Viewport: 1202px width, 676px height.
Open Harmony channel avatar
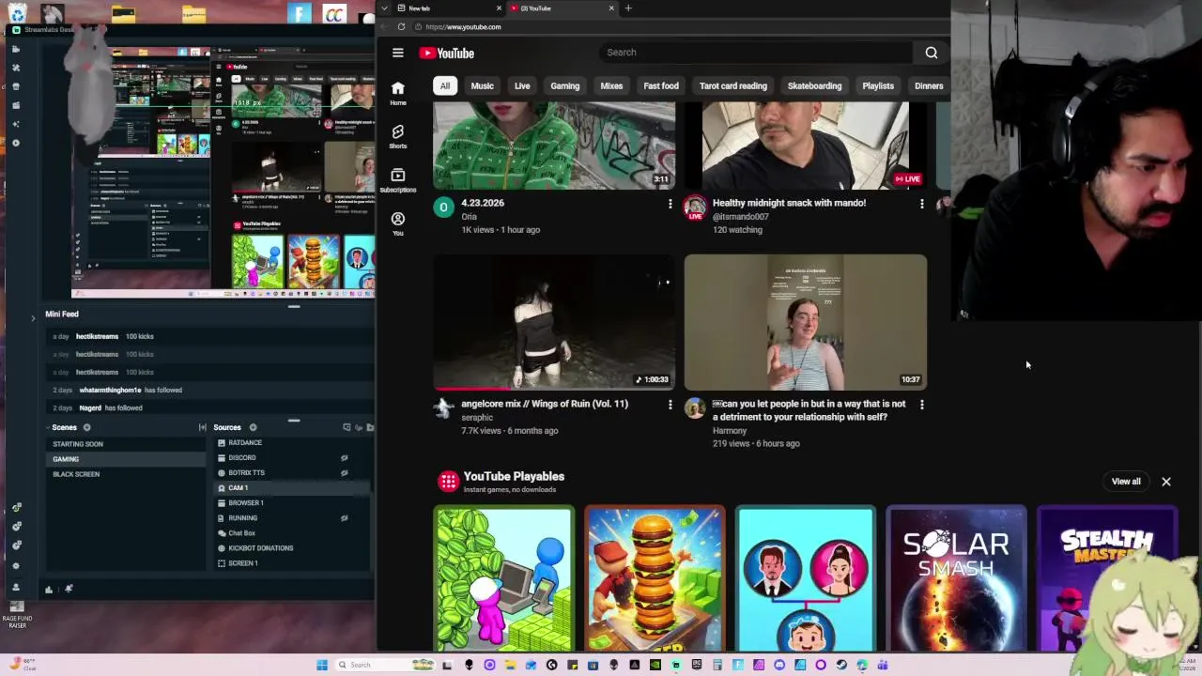click(x=695, y=408)
